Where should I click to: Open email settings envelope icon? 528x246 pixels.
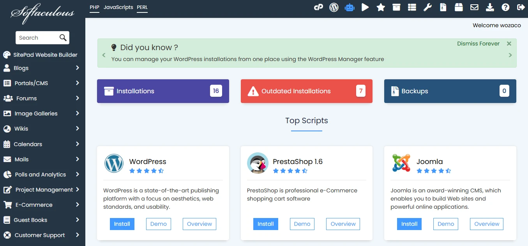(474, 7)
